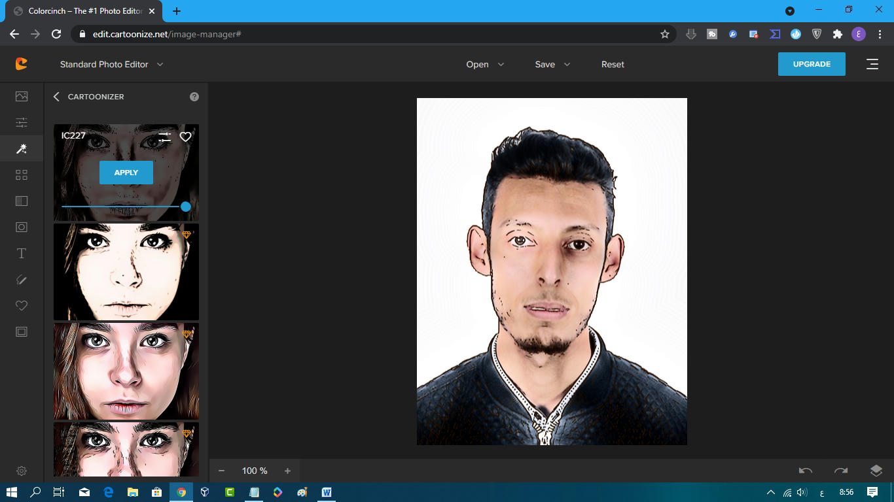Open the hamburger menu

pos(872,64)
